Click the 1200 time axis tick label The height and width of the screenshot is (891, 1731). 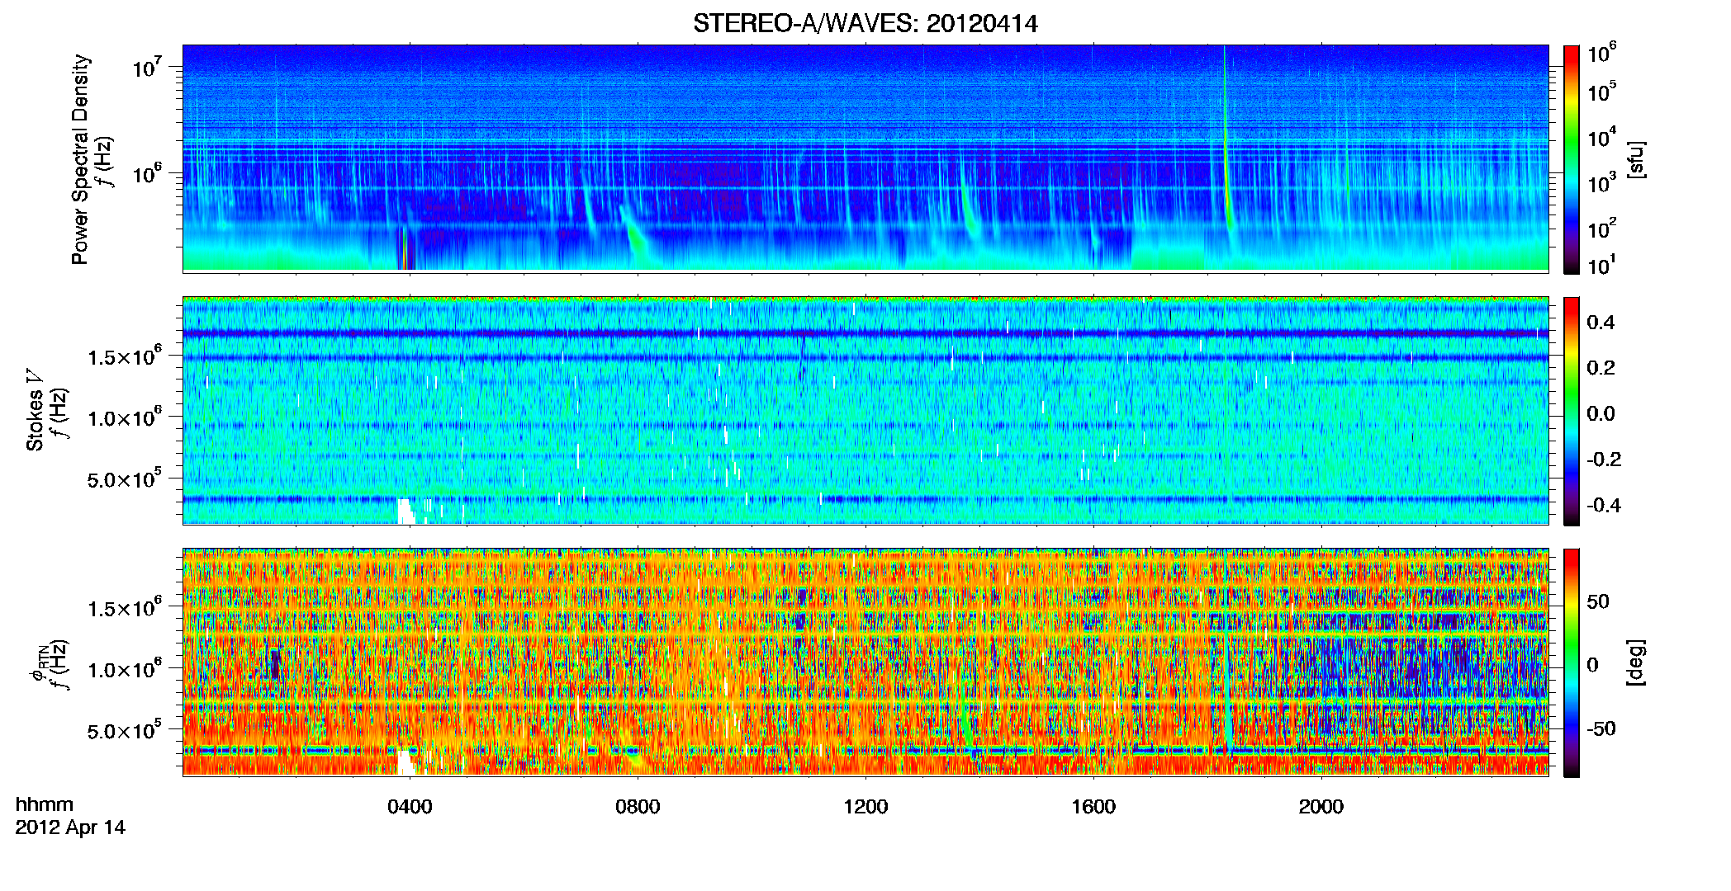[865, 807]
